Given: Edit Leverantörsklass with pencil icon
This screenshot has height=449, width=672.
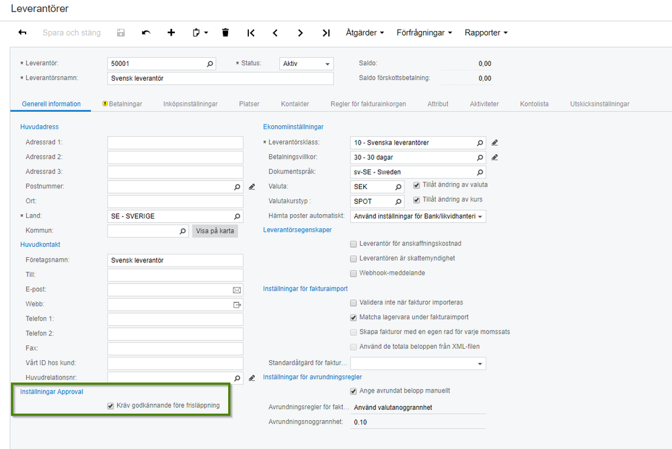Looking at the screenshot, I should 494,143.
